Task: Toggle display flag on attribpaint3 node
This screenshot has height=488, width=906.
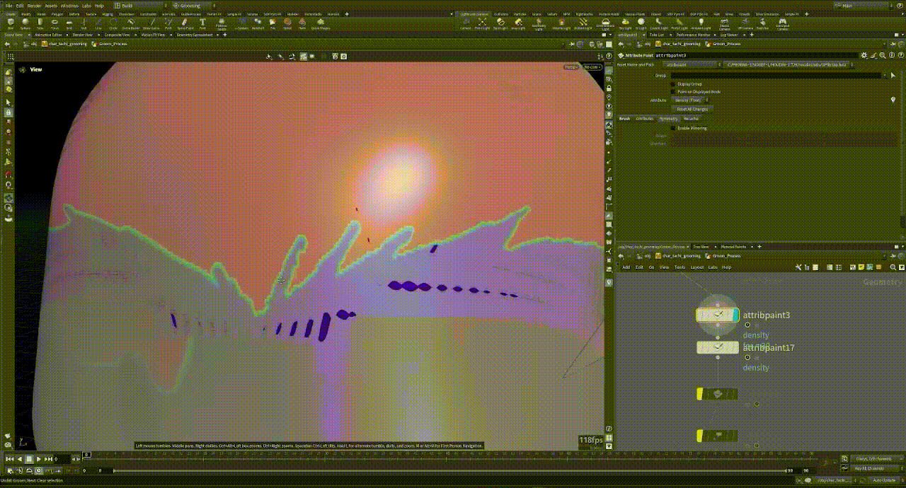Action: click(x=735, y=315)
